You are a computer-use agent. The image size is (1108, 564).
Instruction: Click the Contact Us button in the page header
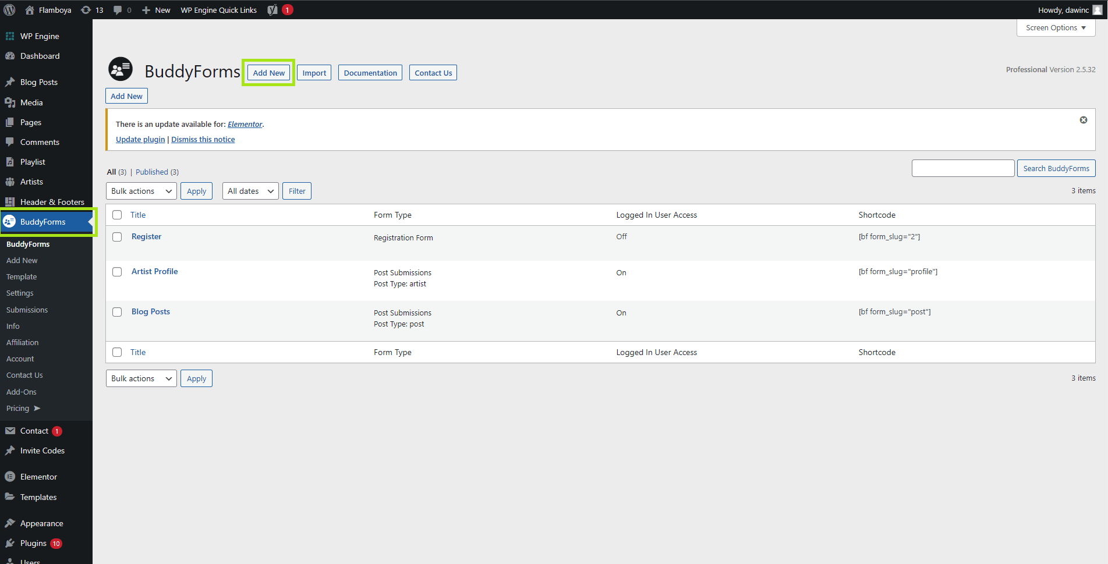click(433, 73)
